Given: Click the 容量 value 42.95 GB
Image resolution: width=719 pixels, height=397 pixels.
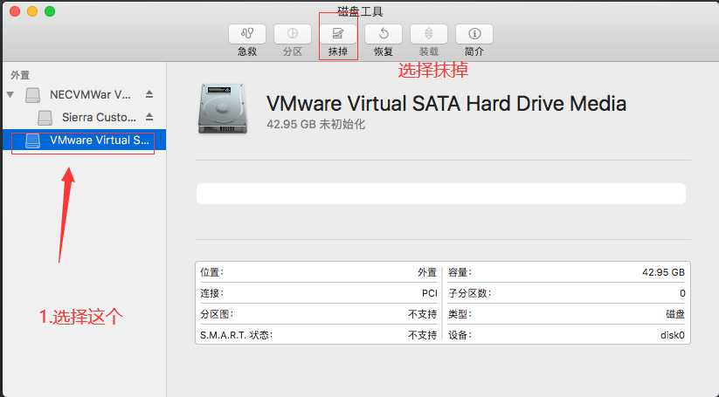Looking at the screenshot, I should pyautogui.click(x=663, y=272).
